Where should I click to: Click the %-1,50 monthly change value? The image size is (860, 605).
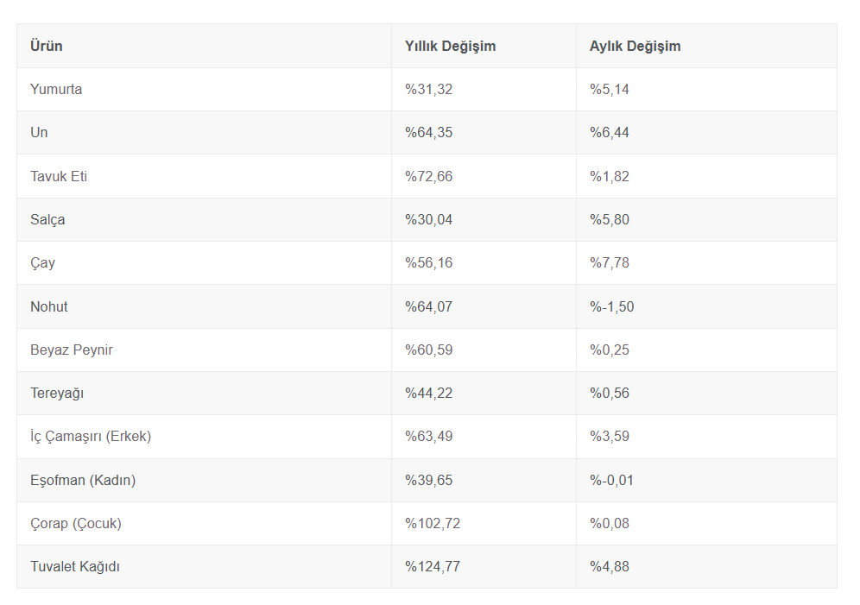(x=611, y=306)
